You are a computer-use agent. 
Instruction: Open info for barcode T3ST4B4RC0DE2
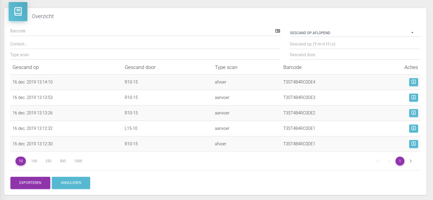point(413,113)
